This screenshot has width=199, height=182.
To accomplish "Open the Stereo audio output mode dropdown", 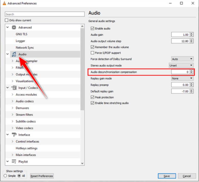I will [x=181, y=65].
